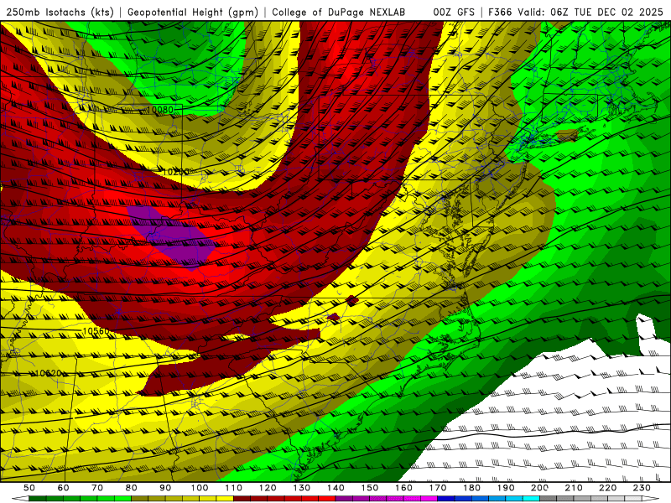This screenshot has height=503, width=671.
Task: Select the "Geopotential Height (gpm)" header label
Action: tap(193, 13)
